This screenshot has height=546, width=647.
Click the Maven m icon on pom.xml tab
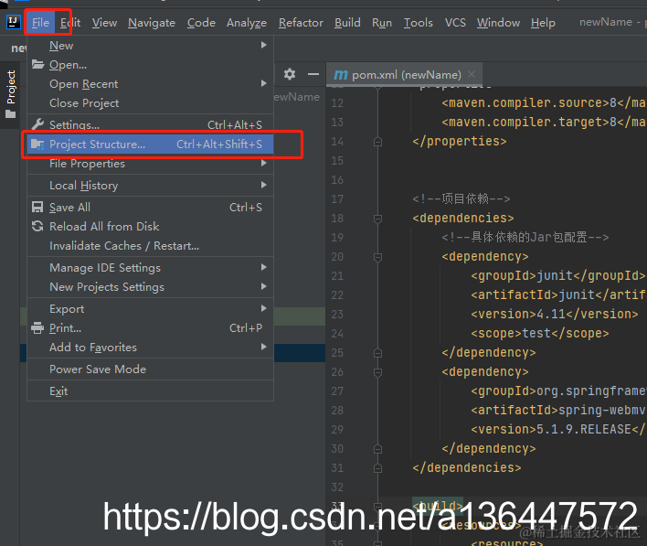(341, 75)
